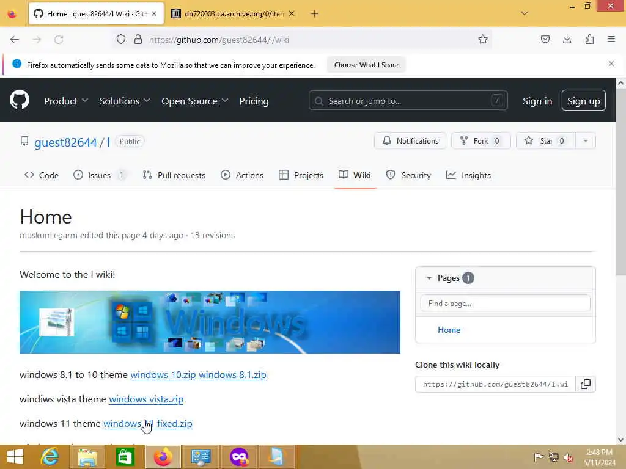Click the Firefox taskbar icon
The height and width of the screenshot is (469, 626).
click(x=163, y=457)
